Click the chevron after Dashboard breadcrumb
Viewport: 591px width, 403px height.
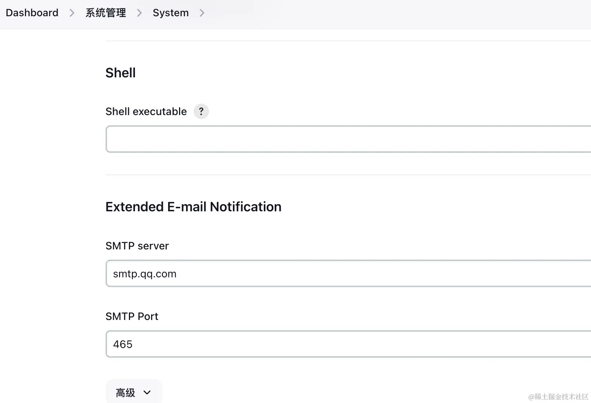[x=72, y=13]
